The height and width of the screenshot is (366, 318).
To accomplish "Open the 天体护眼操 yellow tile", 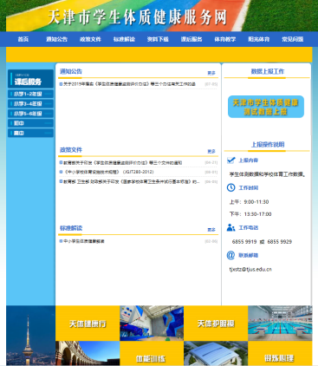I will tap(216, 324).
